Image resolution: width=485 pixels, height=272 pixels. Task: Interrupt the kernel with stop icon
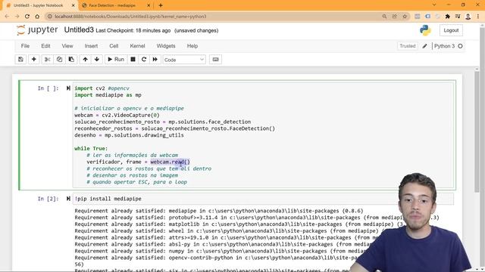click(x=133, y=60)
